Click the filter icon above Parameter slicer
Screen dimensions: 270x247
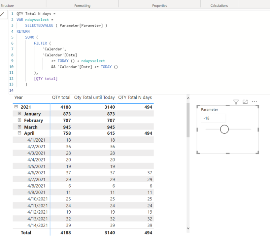236,102
